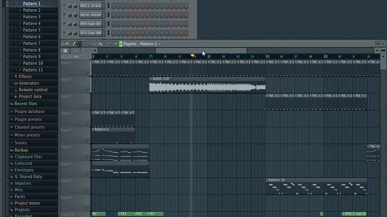Mute the VEH3 Claps 002 channel LED
Image resolution: width=387 pixels, height=217 pixels.
click(65, 24)
